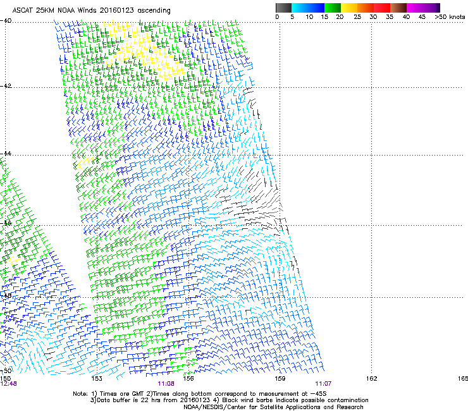The height and width of the screenshot is (411, 468).
Task: Click the 150 longitude label
Action: tap(5, 379)
